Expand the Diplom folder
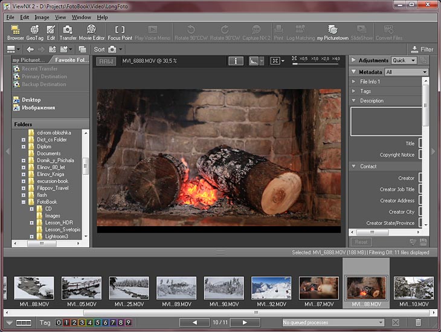This screenshot has width=441, height=332. [x=24, y=147]
